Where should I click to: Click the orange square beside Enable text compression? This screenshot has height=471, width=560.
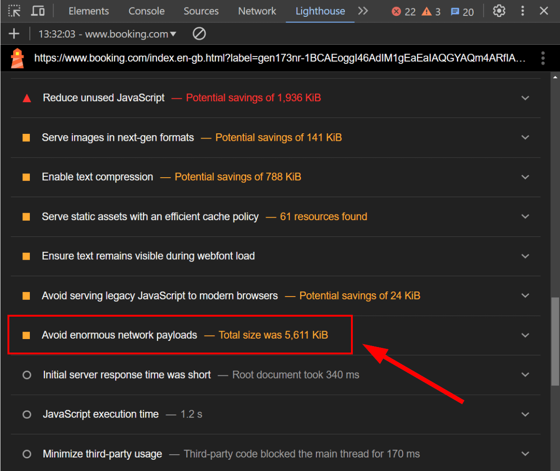click(26, 177)
